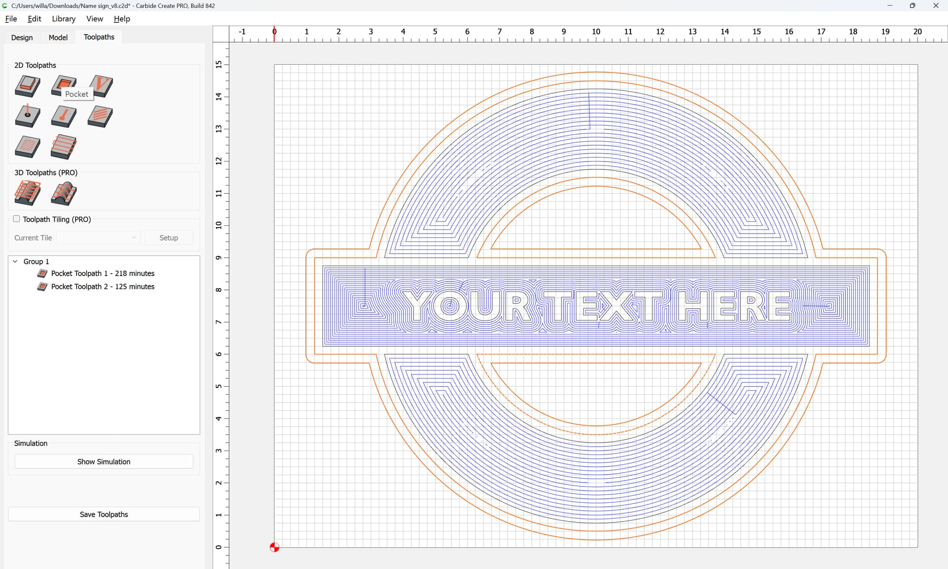
Task: Open the 3D Finish toolpath icon
Action: (x=64, y=193)
